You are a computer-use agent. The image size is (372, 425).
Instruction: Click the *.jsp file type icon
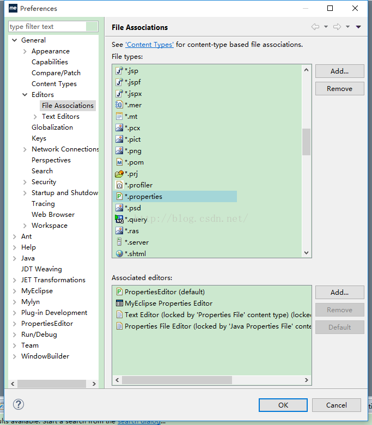(x=119, y=71)
